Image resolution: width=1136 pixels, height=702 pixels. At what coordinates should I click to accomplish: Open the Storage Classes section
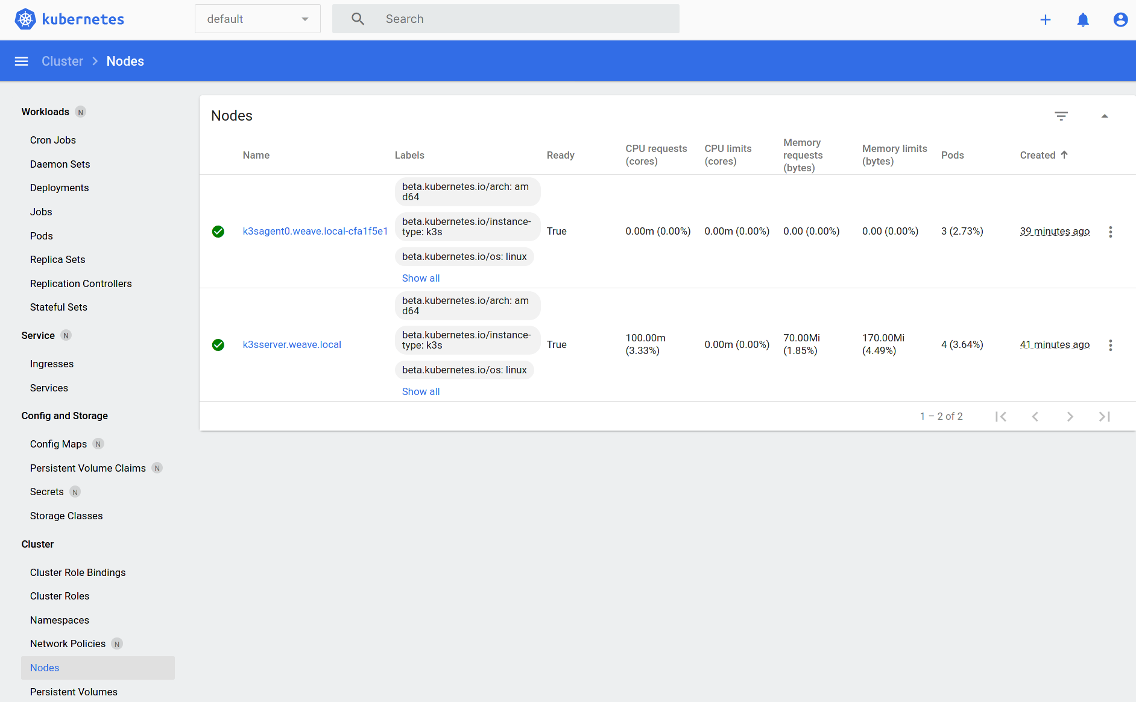click(x=66, y=516)
